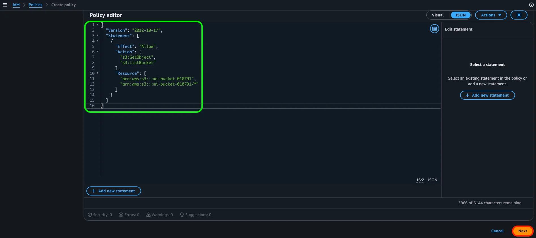This screenshot has height=238, width=536.
Task: Go to IAM breadcrumb link
Action: point(16,5)
